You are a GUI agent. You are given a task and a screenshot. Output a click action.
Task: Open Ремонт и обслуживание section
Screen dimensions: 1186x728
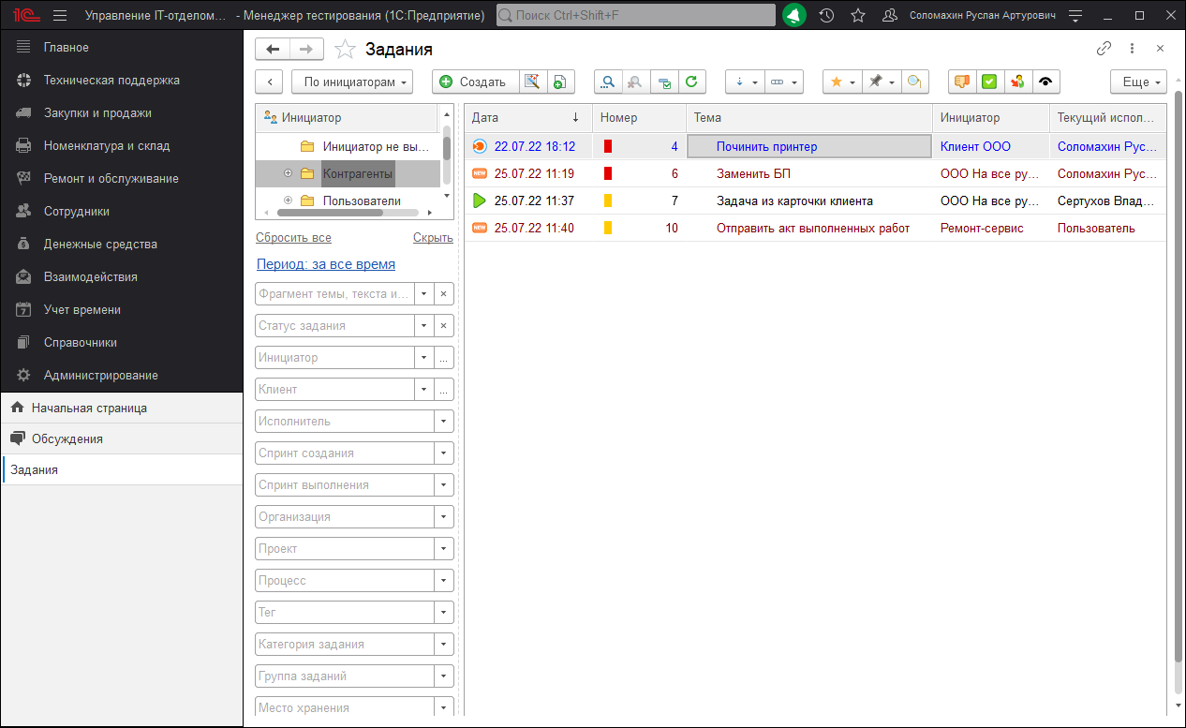coord(111,178)
